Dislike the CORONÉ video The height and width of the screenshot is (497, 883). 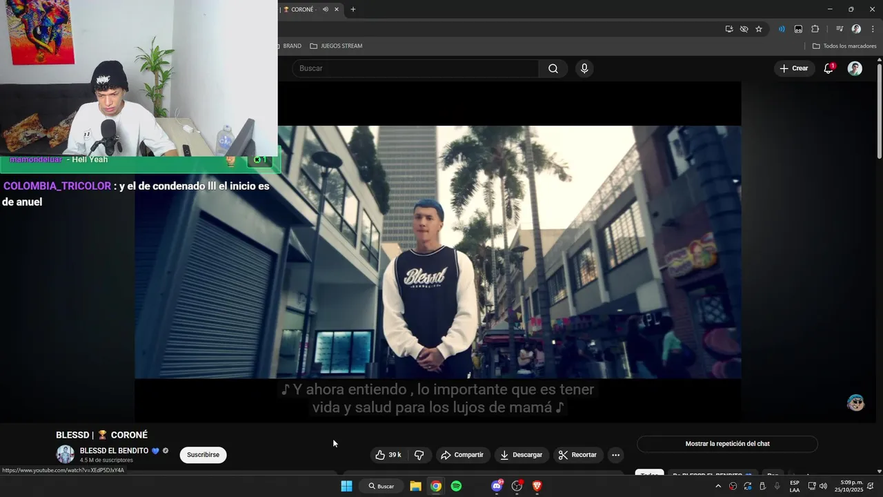419,455
